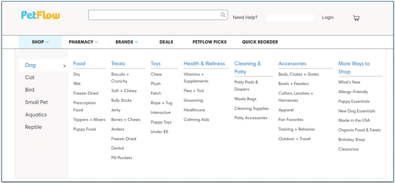Open Grooming link
Image resolution: width=395 pixels, height=183 pixels.
(x=193, y=100)
